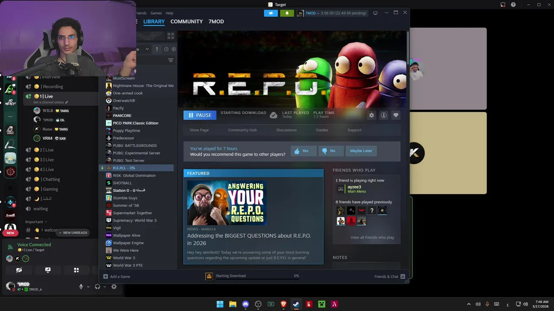Switch to Steam COMMUNITY tab
554x311 pixels.
pyautogui.click(x=187, y=22)
